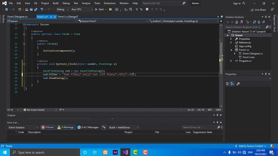Expand the Properties node in Solution Explorer

[231, 39]
